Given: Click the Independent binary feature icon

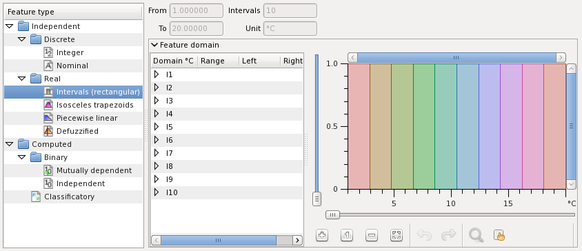Looking at the screenshot, I should point(48,183).
